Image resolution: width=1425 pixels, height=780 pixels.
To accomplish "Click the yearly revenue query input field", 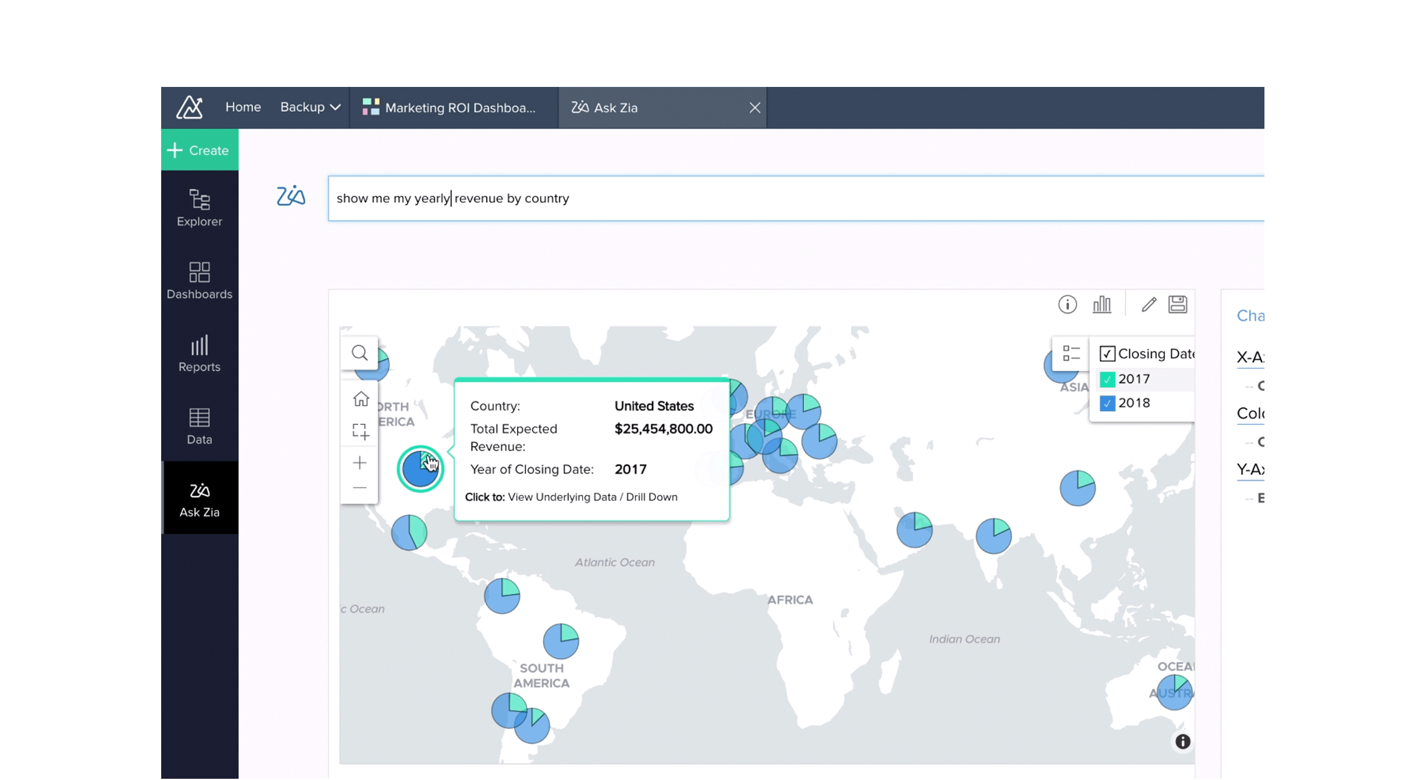I will [x=796, y=197].
